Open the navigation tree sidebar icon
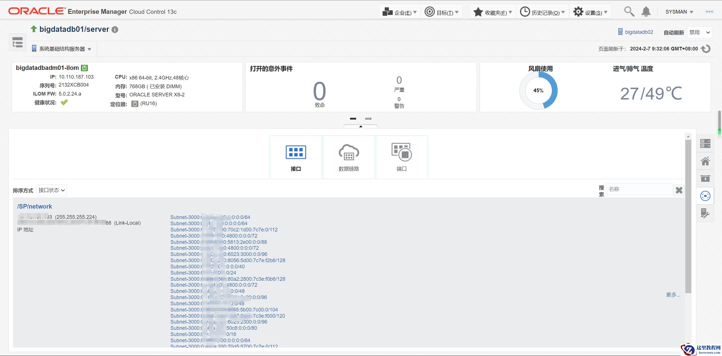722x356 pixels. 17,43
